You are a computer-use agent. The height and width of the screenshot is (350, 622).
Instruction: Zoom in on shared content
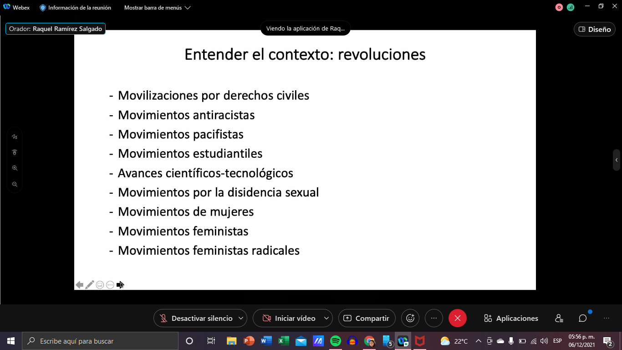pyautogui.click(x=15, y=168)
